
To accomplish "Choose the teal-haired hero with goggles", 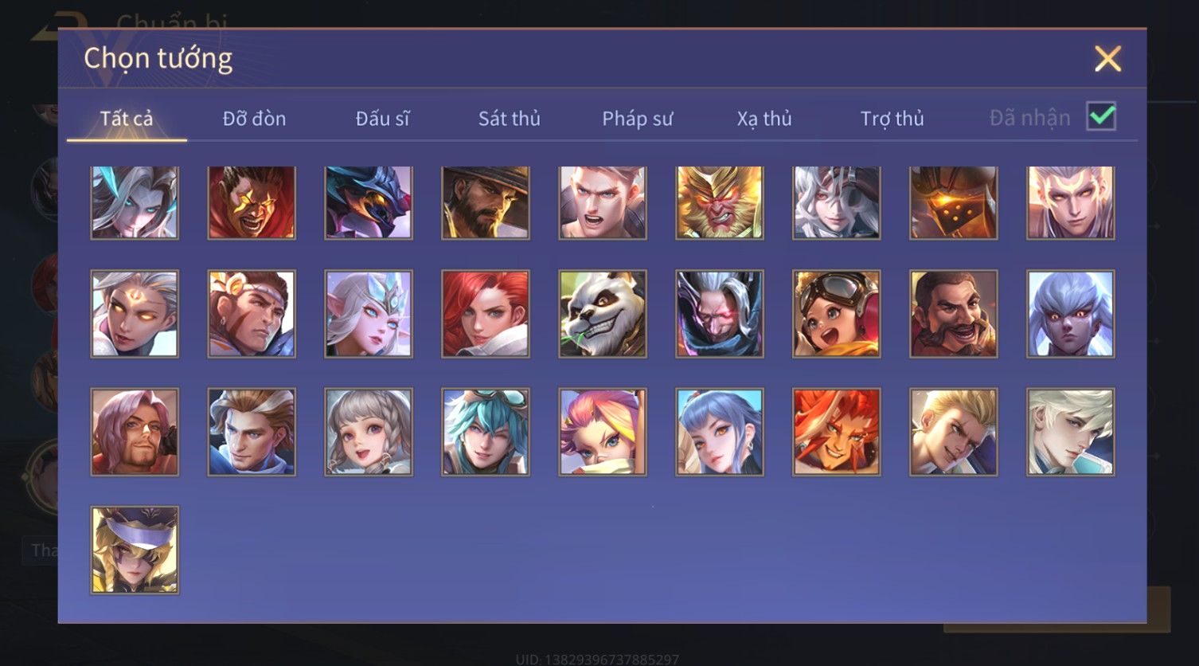I will [486, 432].
